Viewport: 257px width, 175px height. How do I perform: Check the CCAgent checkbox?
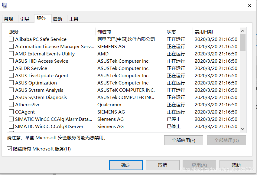coord(11,112)
